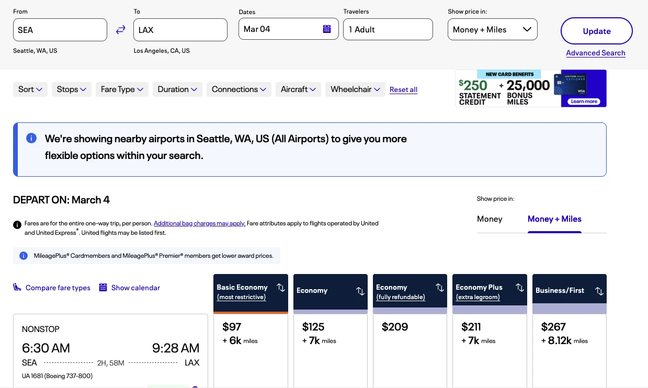Open the calendar icon in Dates field
Image resolution: width=648 pixels, height=388 pixels.
[x=327, y=29]
